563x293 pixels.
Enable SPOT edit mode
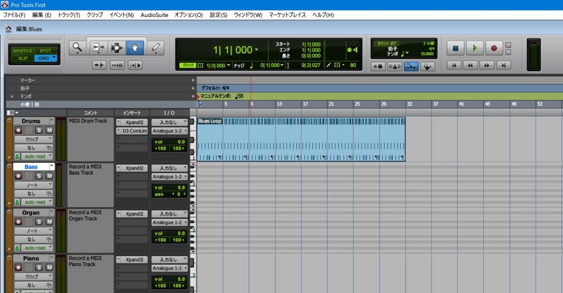point(45,51)
